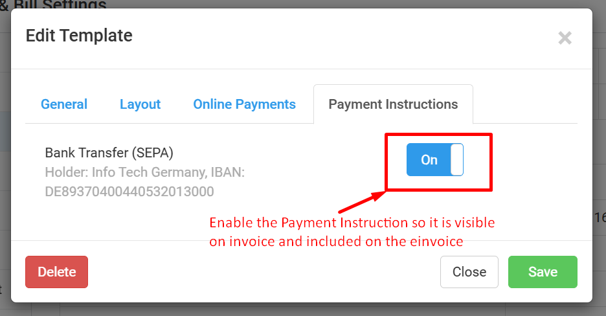Click the "Edit Template" dialog title

[78, 36]
